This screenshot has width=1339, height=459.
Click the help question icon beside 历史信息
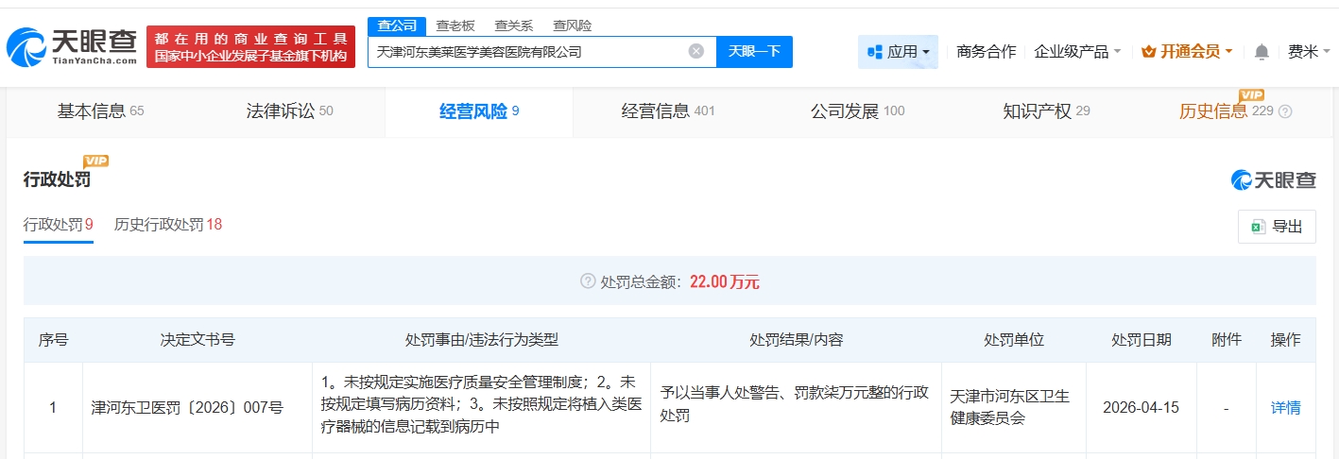1285,111
